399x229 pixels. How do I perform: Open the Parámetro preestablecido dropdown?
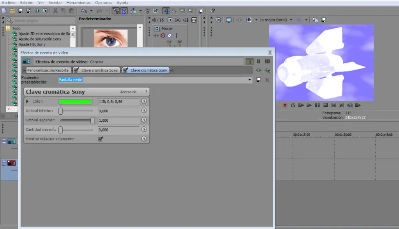click(x=249, y=80)
